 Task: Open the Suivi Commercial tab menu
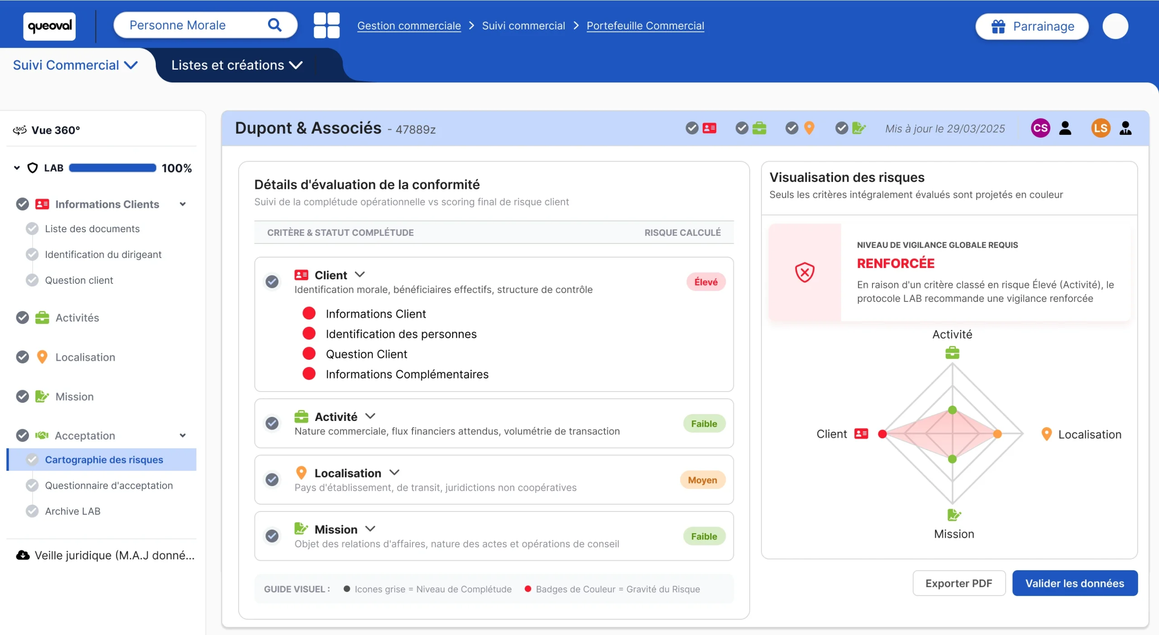point(75,65)
